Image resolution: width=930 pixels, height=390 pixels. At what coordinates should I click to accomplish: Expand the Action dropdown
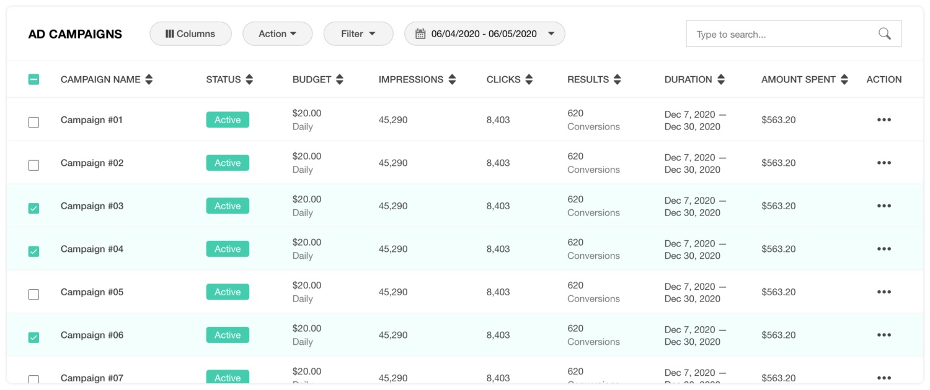tap(277, 34)
